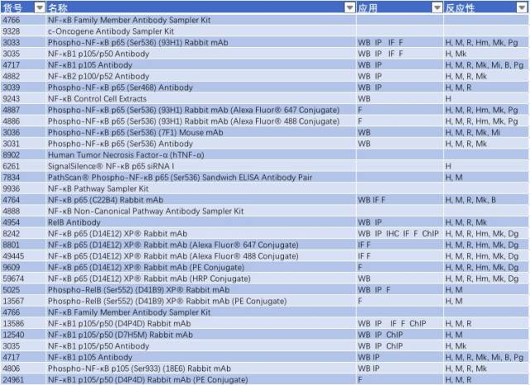Image resolution: width=530 pixels, height=385 pixels.
Task: Select catalog number 49445 cell
Action: pos(23,256)
